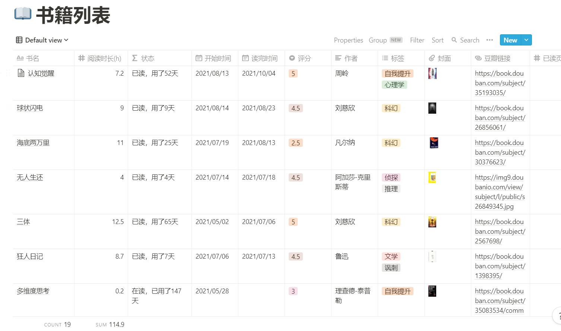This screenshot has width=561, height=331.
Task: Open the 无人生还 cover thumbnail
Action: 432,177
